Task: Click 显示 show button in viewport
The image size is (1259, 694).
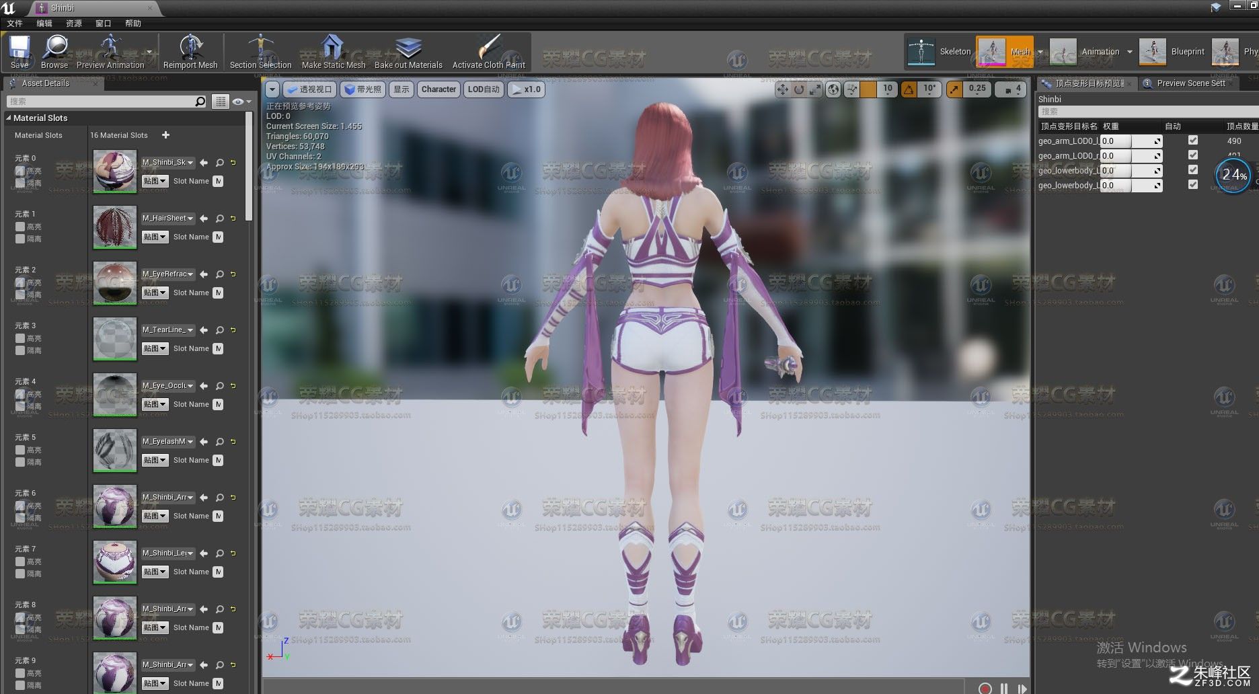Action: point(402,89)
